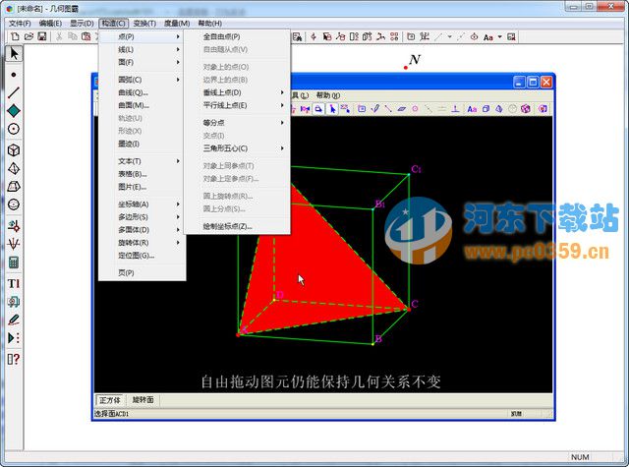Select the circle tool in left toolbar

pos(14,129)
